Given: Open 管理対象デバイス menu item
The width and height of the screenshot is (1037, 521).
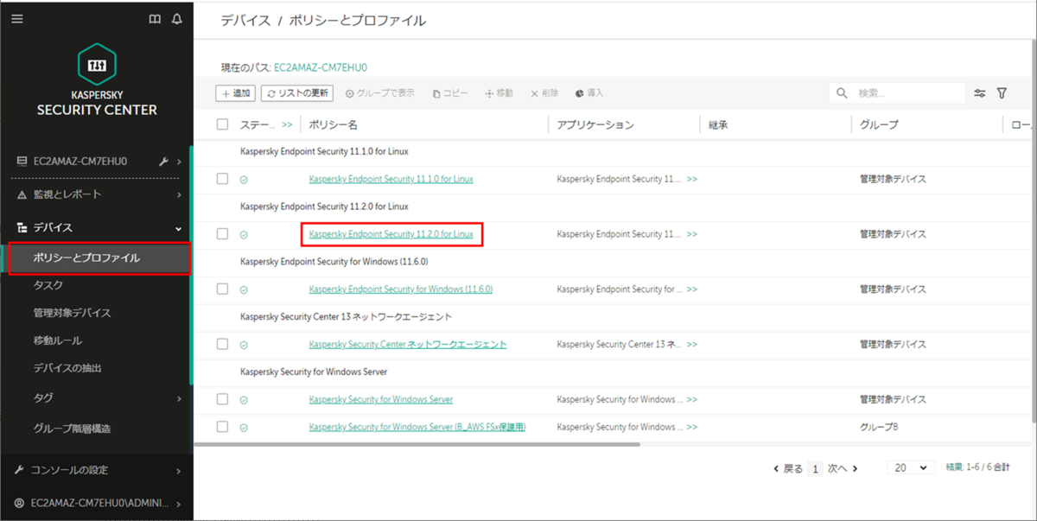Looking at the screenshot, I should pyautogui.click(x=72, y=313).
